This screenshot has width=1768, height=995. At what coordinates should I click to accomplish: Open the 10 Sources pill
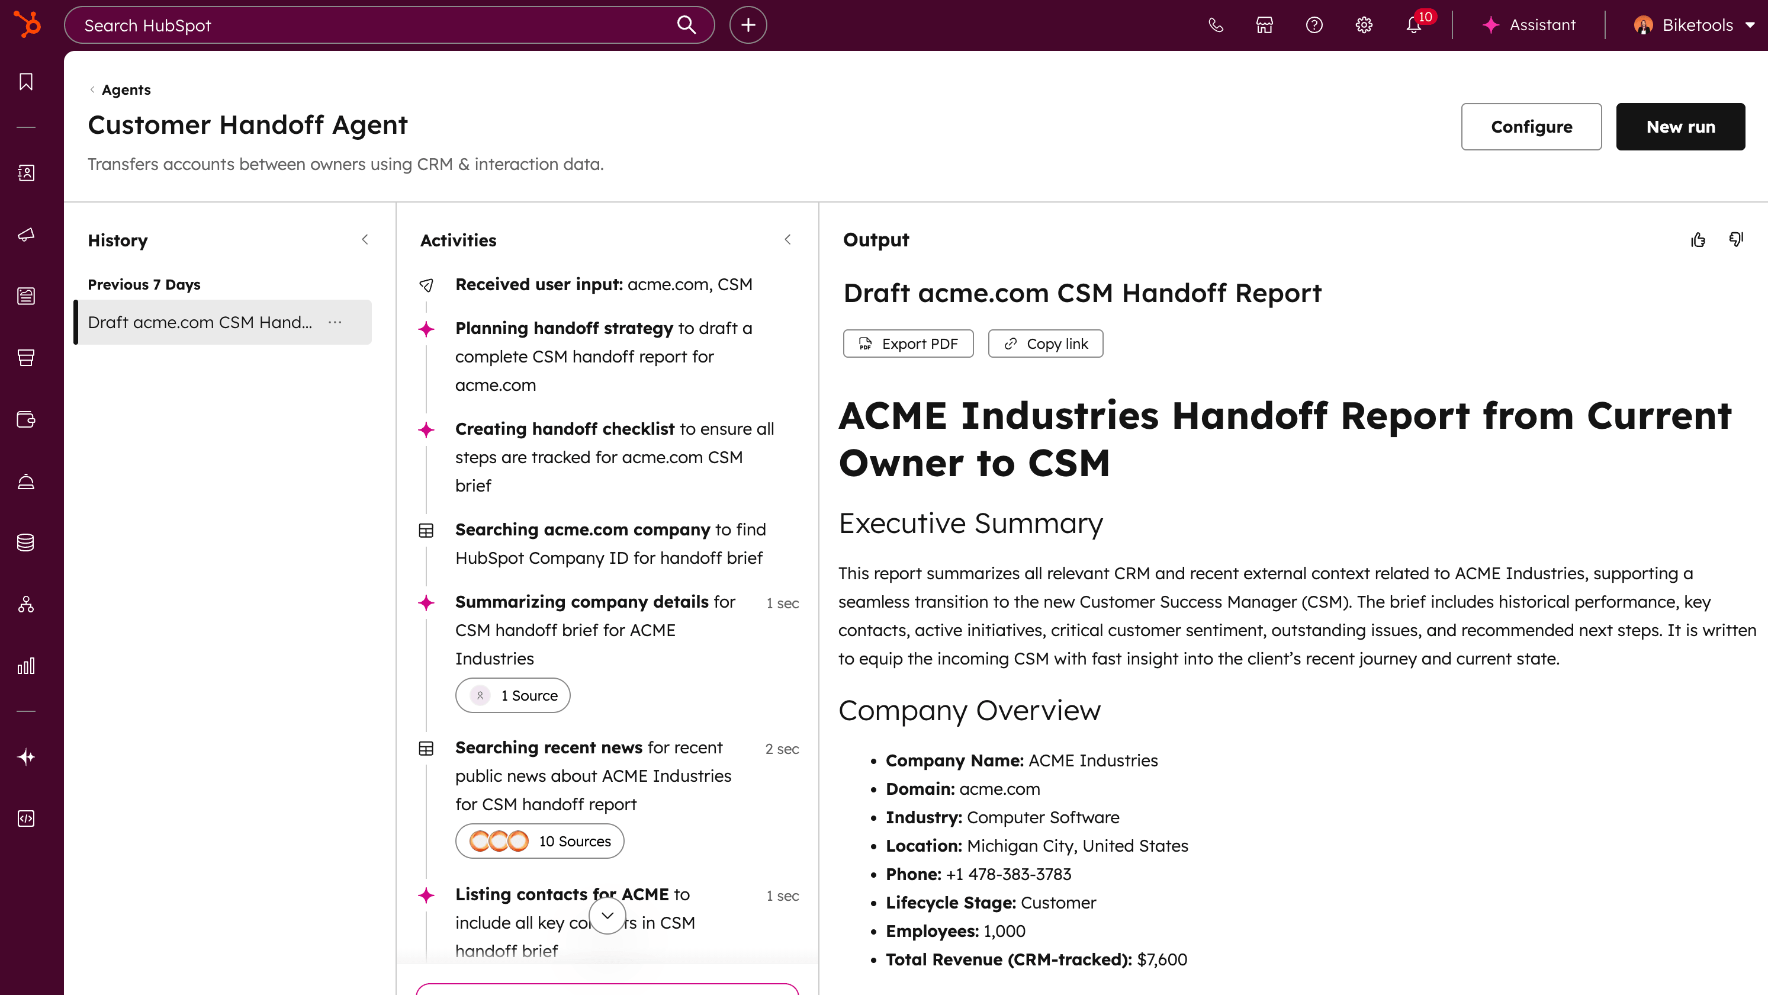pyautogui.click(x=539, y=841)
